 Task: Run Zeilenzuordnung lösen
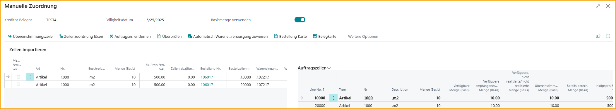pyautogui.click(x=81, y=36)
